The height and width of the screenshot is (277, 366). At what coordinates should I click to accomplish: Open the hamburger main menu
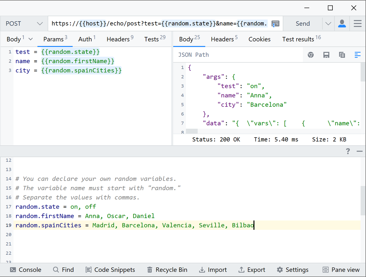tap(358, 23)
